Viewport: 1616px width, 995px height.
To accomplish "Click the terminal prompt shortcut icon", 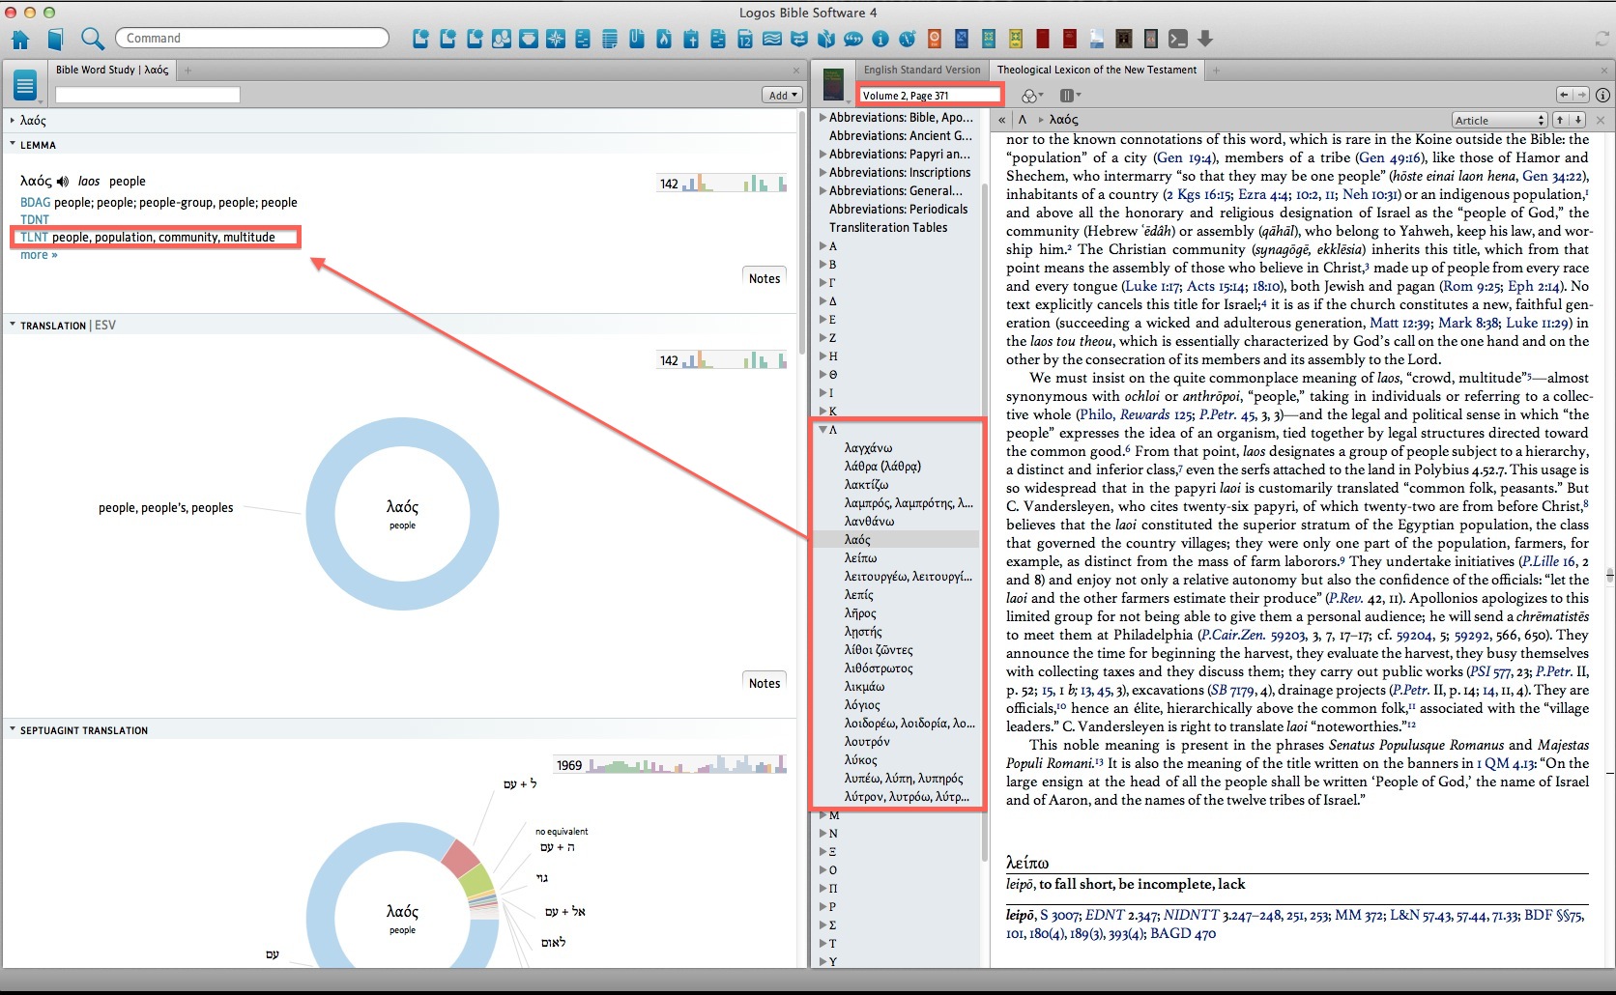I will tap(1177, 39).
